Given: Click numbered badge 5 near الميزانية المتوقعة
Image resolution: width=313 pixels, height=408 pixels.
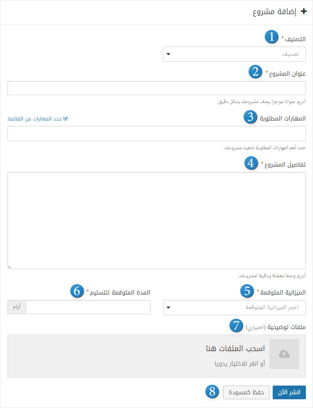Looking at the screenshot, I should 247,291.
